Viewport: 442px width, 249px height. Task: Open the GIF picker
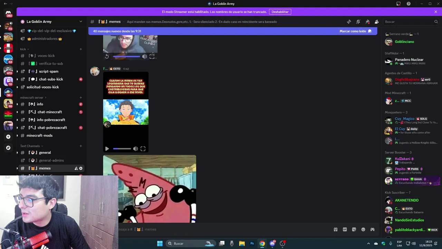click(x=345, y=229)
